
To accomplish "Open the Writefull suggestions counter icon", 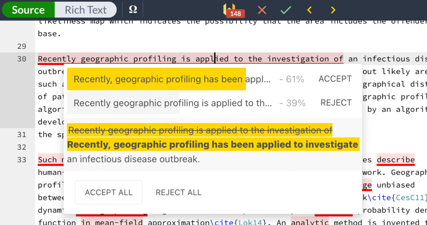I will coord(233,10).
